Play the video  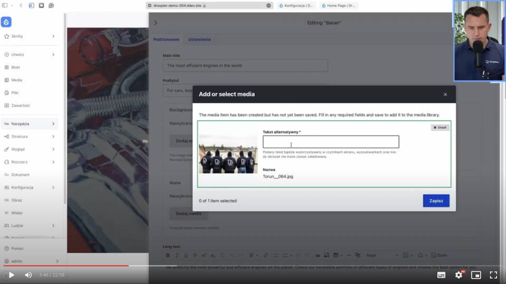pos(12,275)
